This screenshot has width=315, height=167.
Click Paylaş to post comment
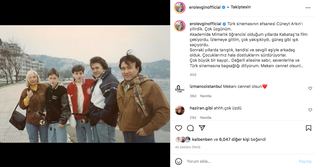click(305, 161)
